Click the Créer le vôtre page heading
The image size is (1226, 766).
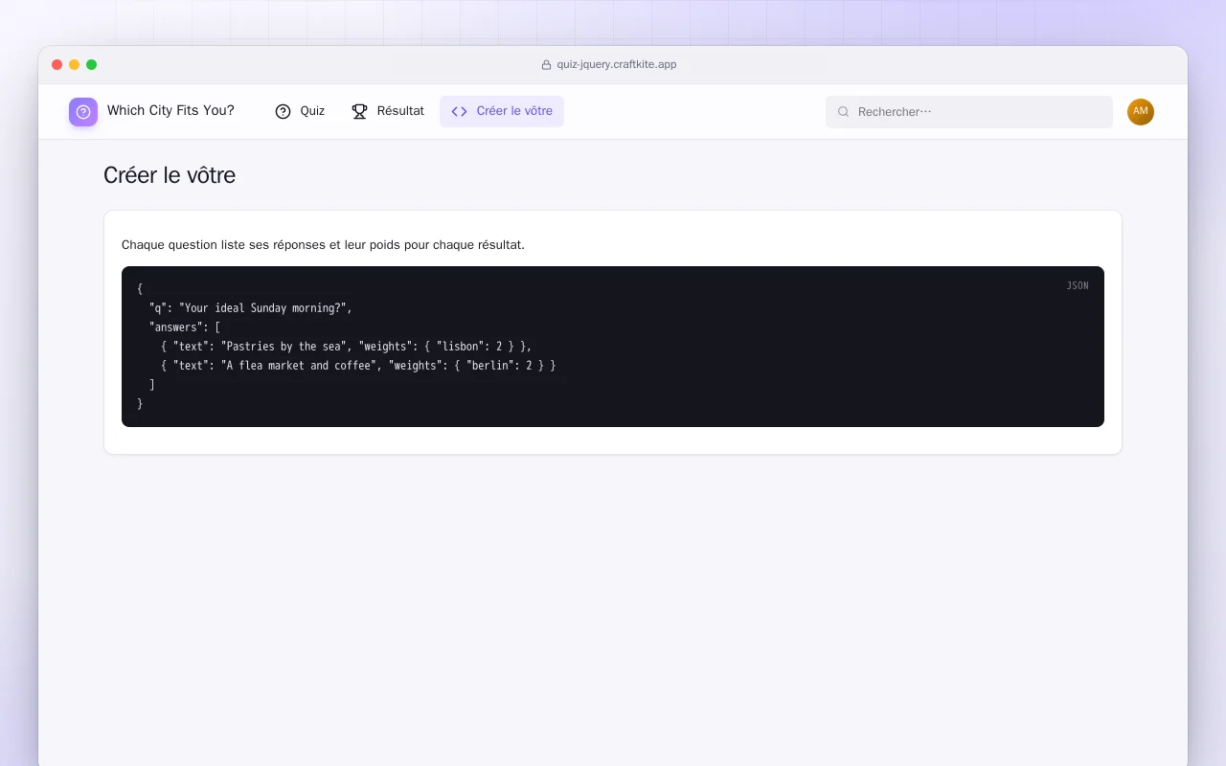[x=170, y=175]
